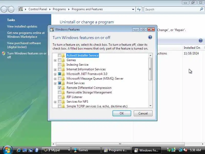Expand Internet Information Services node
The width and height of the screenshot is (205, 154).
click(55, 70)
